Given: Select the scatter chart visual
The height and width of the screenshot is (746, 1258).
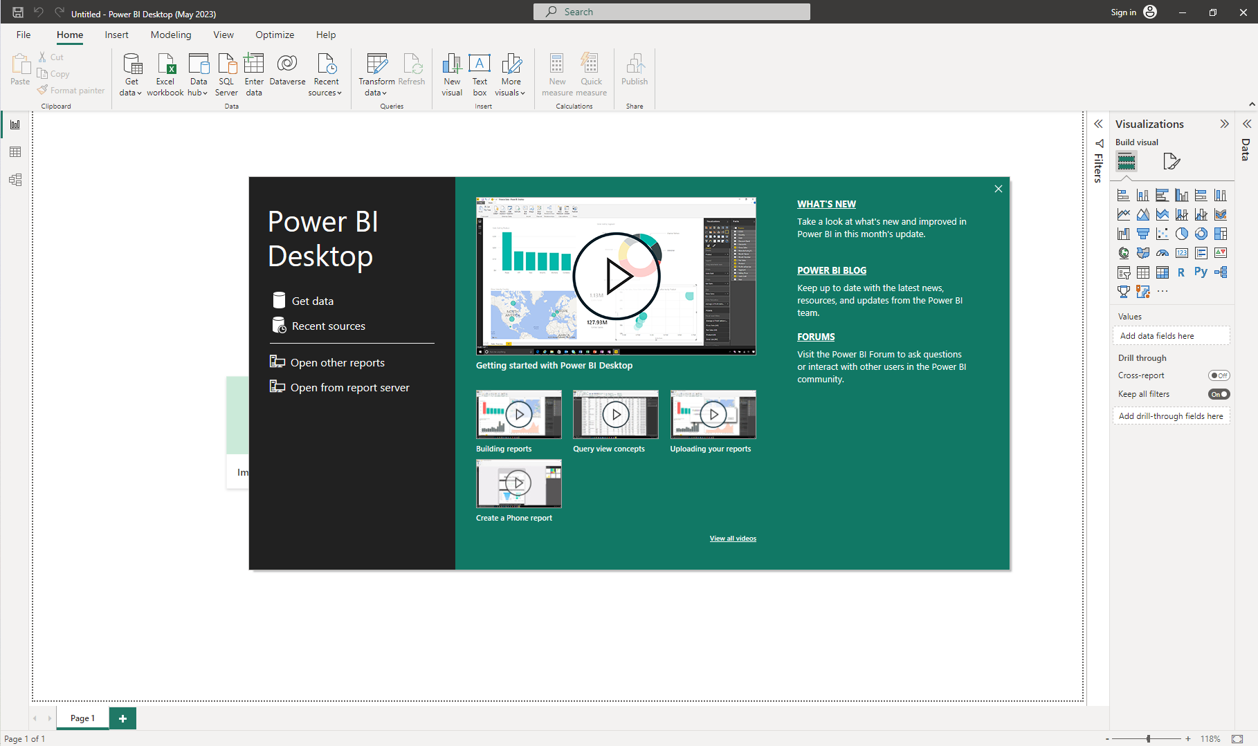Looking at the screenshot, I should click(x=1162, y=234).
